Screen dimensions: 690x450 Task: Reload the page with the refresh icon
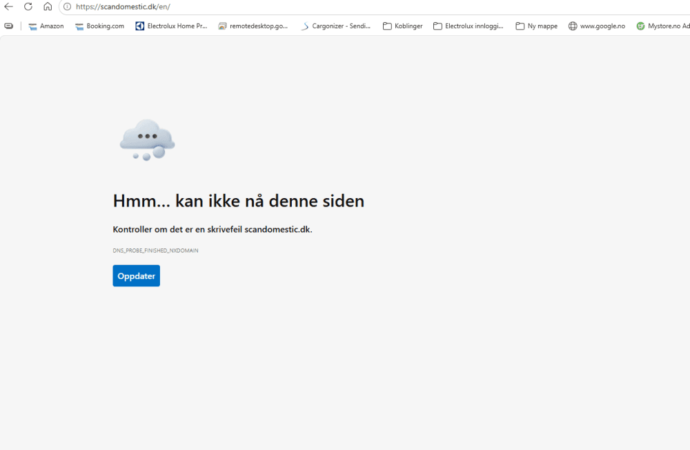coord(28,7)
